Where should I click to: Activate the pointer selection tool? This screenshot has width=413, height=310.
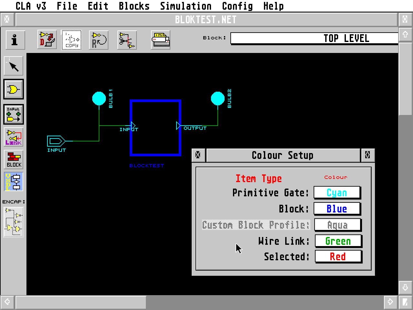(14, 66)
